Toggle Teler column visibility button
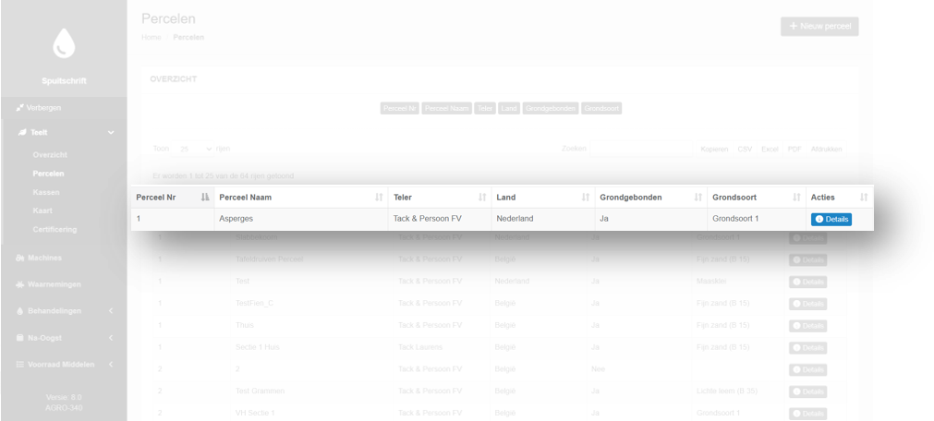This screenshot has height=421, width=934. (485, 108)
